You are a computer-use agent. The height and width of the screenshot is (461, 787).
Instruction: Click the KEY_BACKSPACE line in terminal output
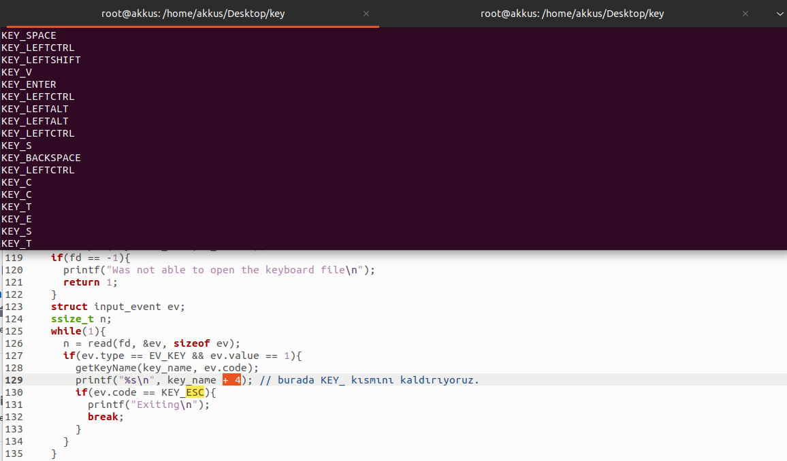(x=41, y=158)
